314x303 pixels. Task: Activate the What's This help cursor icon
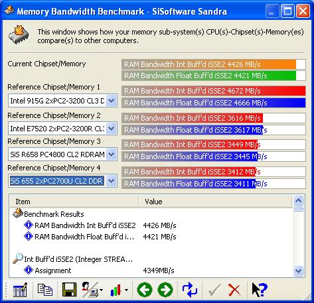point(260,290)
